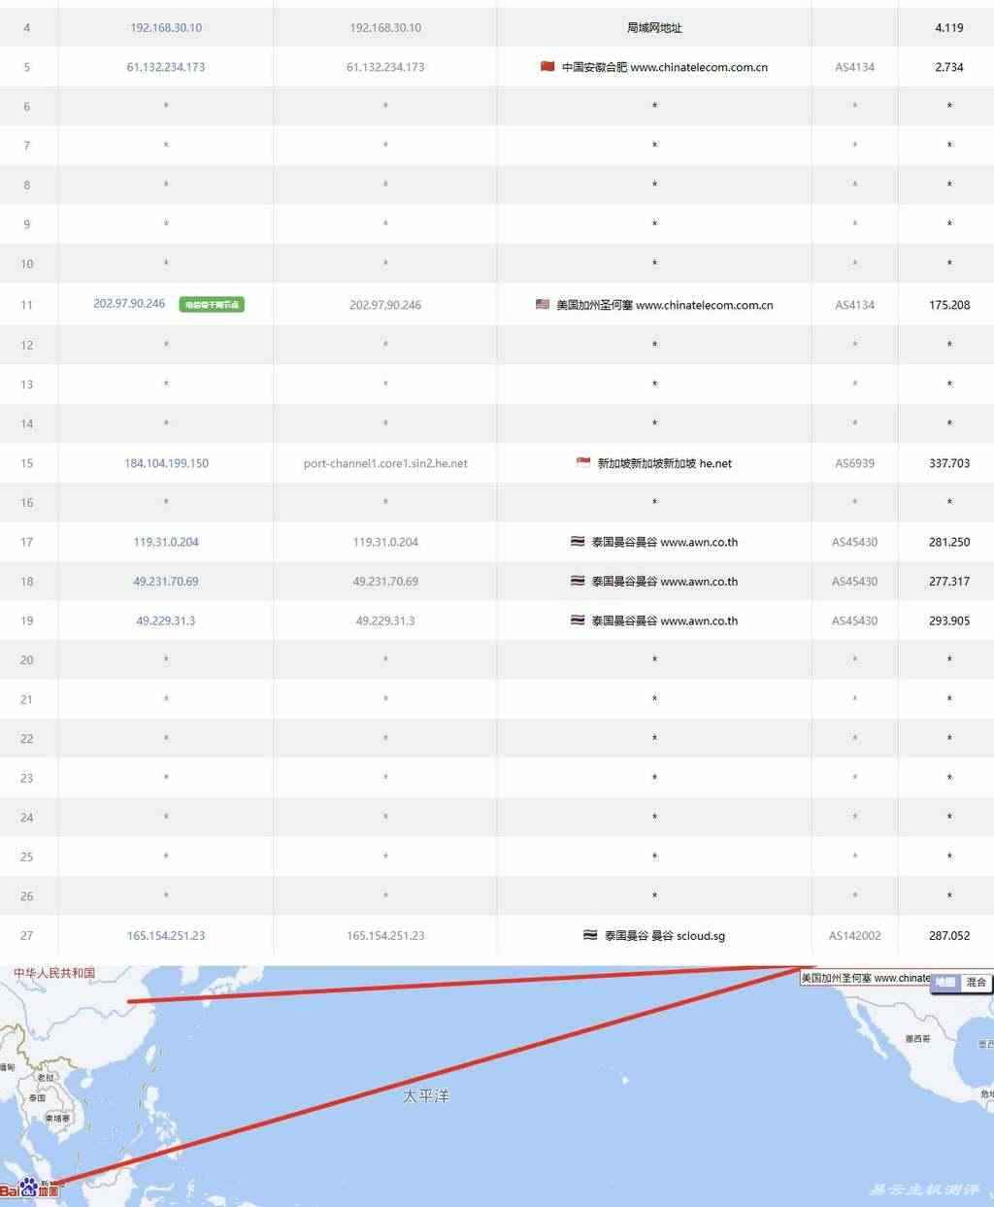Click the China flag in hop 5
994x1207 pixels.
pos(547,66)
